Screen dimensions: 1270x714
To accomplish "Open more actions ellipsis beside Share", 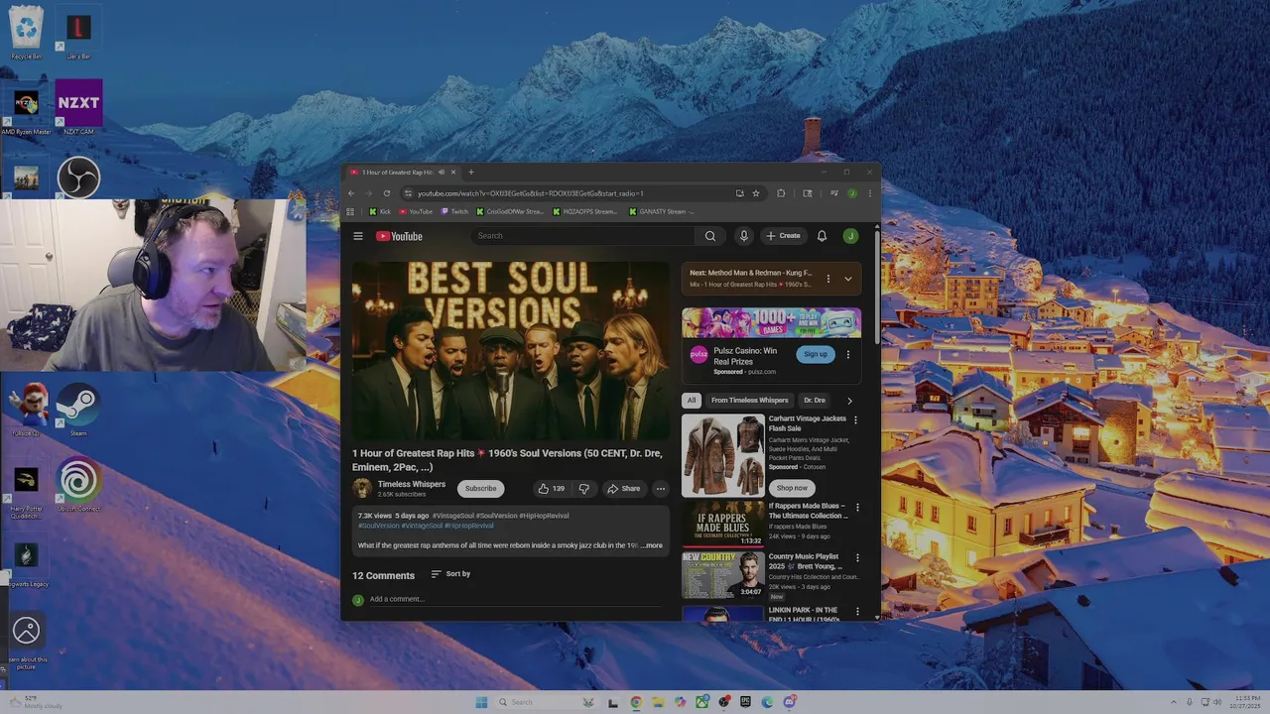I will [x=660, y=489].
